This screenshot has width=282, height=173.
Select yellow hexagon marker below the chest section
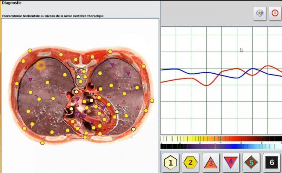coord(42,143)
